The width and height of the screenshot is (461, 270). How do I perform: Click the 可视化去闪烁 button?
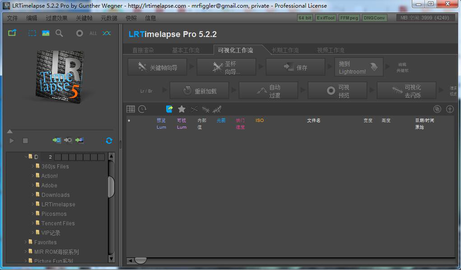coord(407,91)
